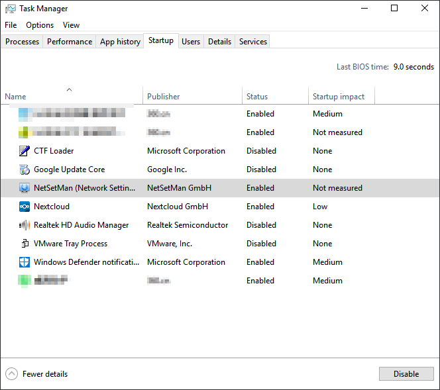
Task: Sort startup items by Status column
Action: point(257,97)
